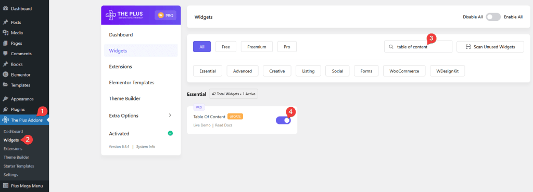Filter by Essential category
This screenshot has height=192, width=533.
tap(207, 71)
